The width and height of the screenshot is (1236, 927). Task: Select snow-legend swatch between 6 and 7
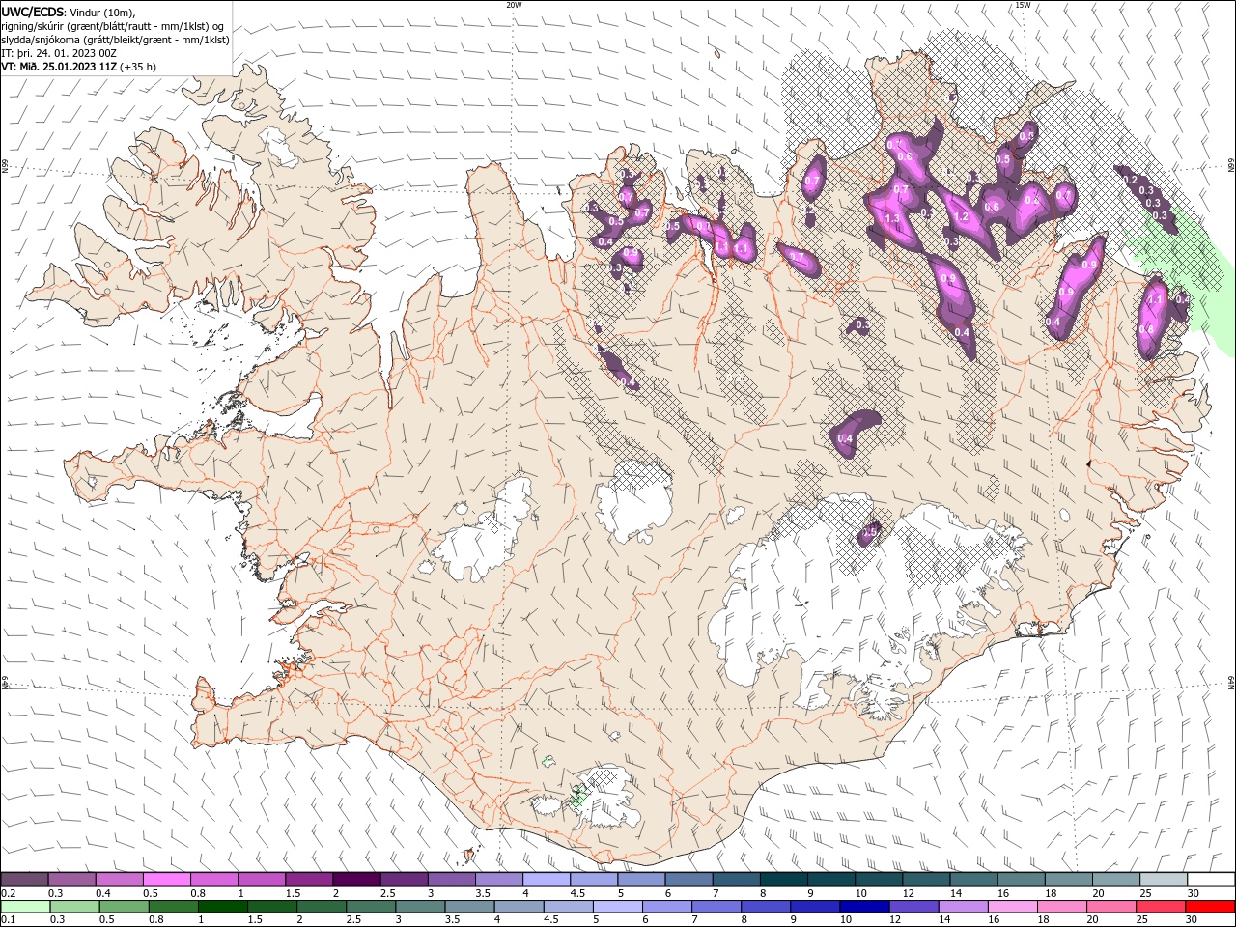(x=689, y=880)
